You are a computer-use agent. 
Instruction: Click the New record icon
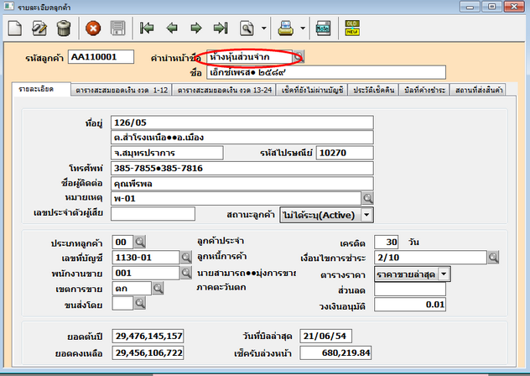(x=14, y=28)
